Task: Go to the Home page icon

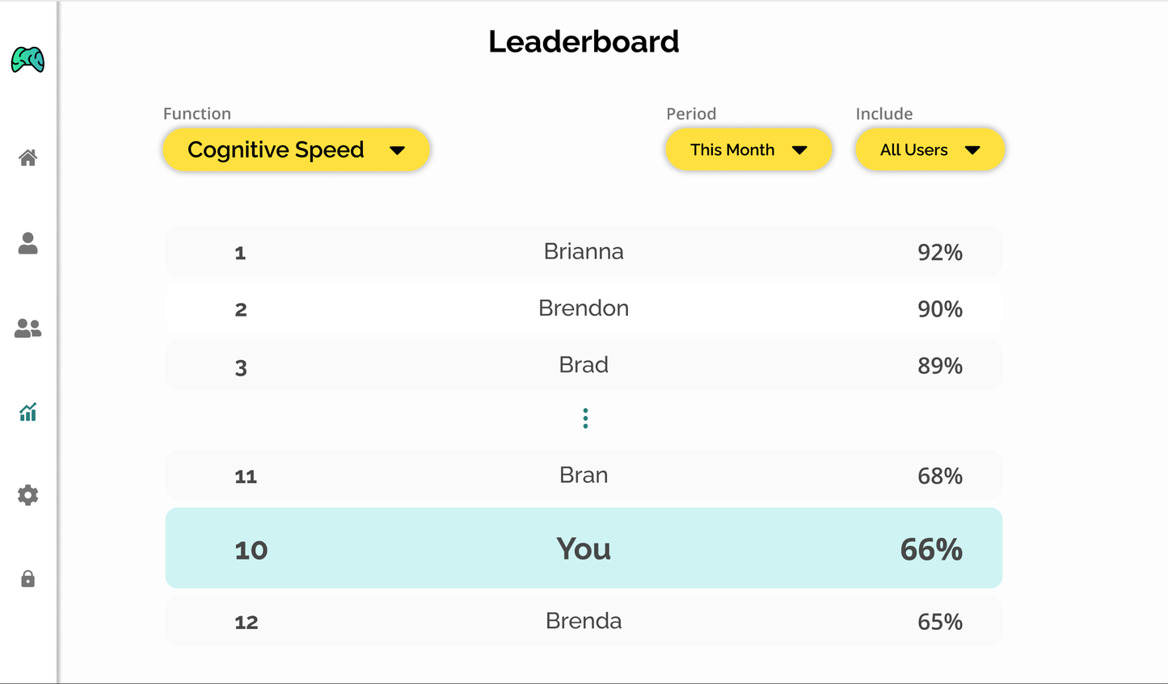Action: pyautogui.click(x=27, y=157)
